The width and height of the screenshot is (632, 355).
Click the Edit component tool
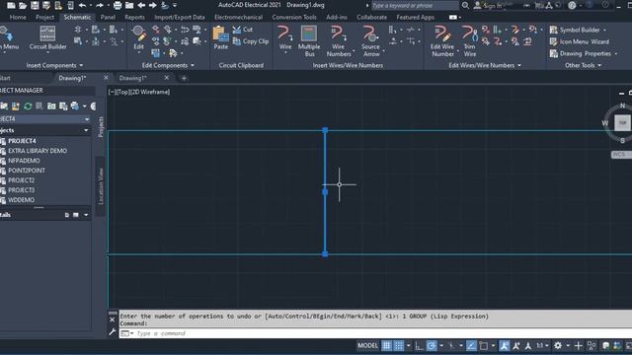[138, 37]
